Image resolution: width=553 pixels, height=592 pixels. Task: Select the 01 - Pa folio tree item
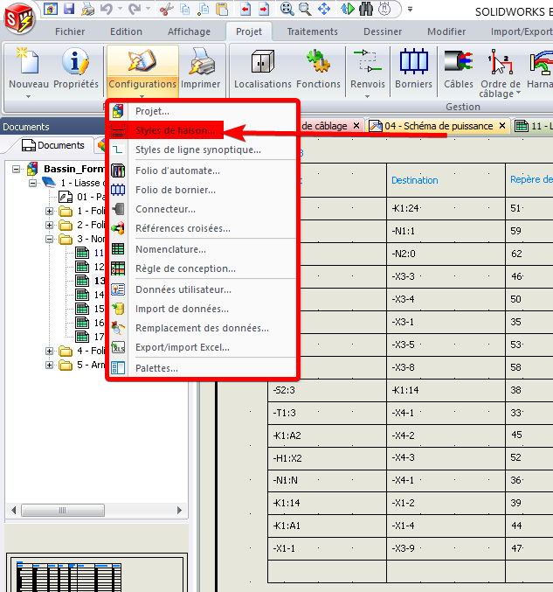[x=81, y=197]
